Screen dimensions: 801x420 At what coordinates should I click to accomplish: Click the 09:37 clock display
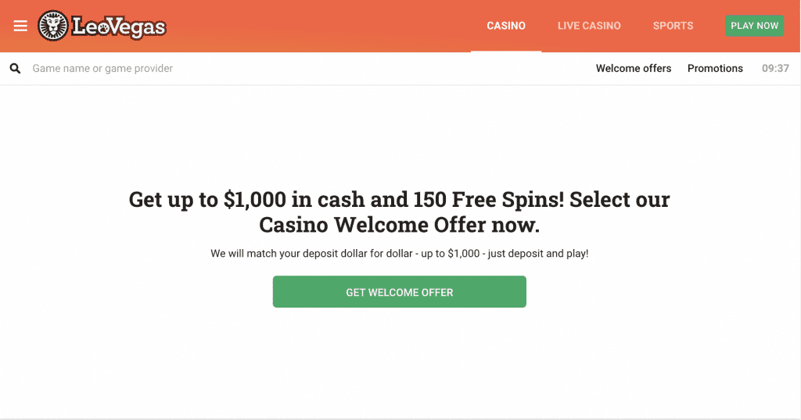(775, 68)
